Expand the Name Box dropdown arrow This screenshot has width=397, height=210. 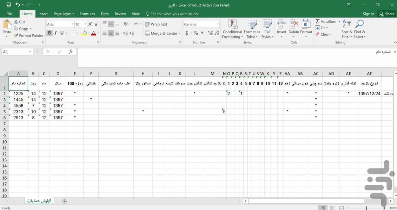pos(30,52)
